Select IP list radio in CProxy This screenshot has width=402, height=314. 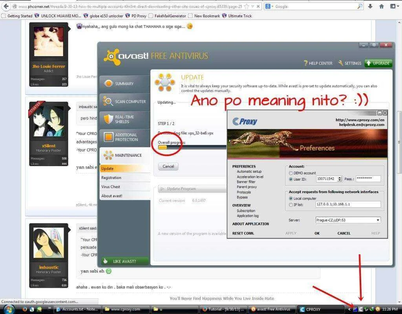(x=291, y=205)
